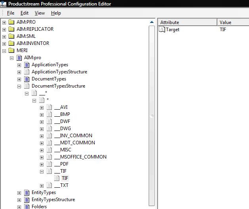Open the File menu
This screenshot has height=209, width=249.
coord(11,13)
